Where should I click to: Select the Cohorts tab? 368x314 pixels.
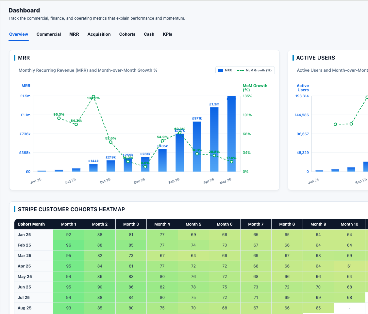[127, 34]
